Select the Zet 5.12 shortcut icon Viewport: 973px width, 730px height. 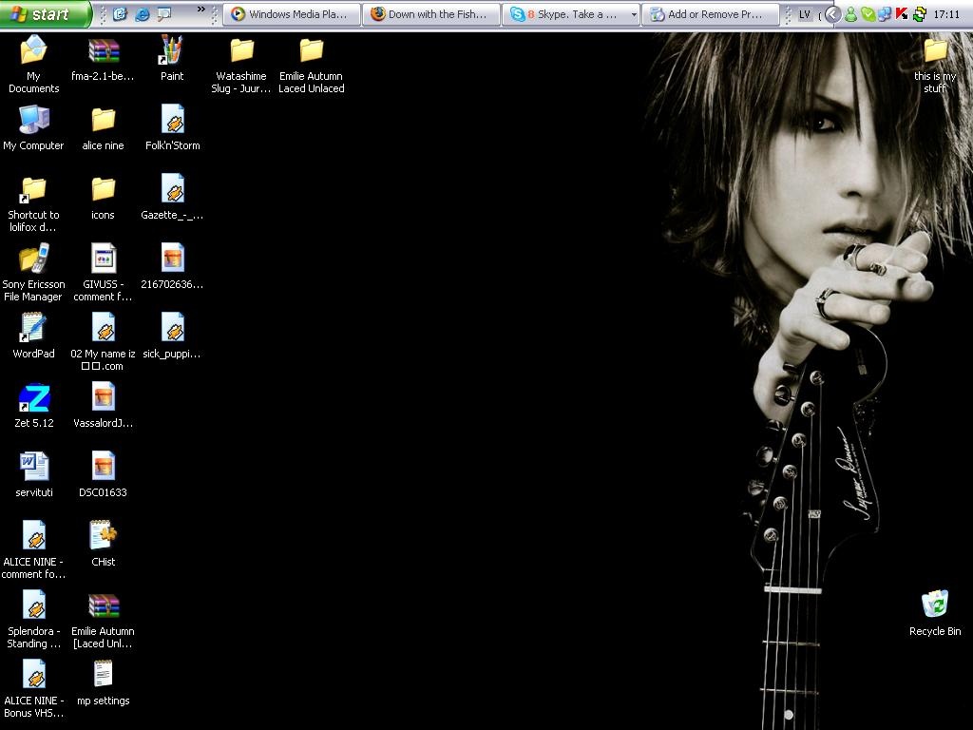[x=33, y=406]
